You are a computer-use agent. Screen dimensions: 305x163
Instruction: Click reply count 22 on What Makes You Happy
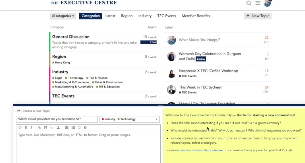click(x=266, y=38)
